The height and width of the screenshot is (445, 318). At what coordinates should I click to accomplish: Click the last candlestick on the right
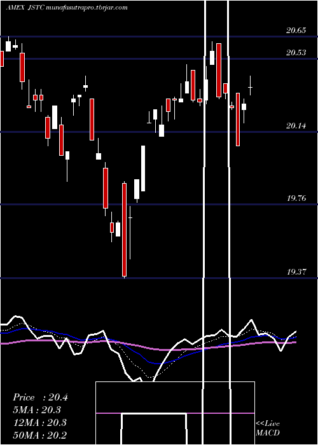[251, 85]
